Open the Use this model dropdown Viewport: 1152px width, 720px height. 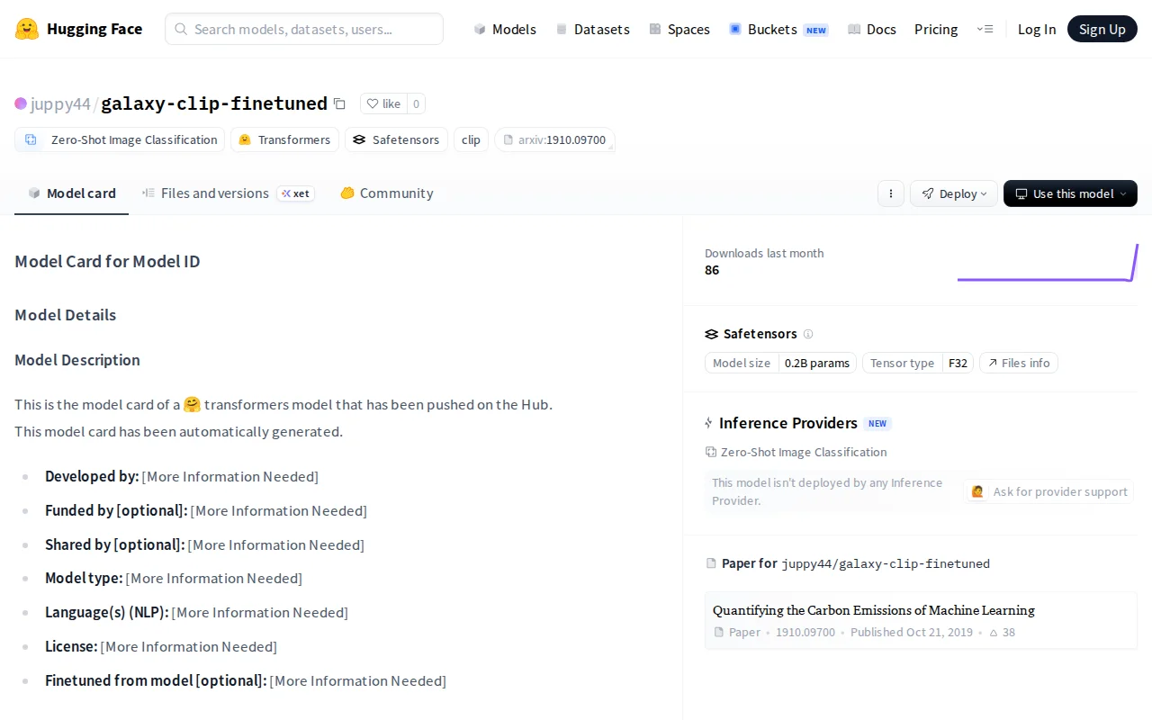[1070, 193]
